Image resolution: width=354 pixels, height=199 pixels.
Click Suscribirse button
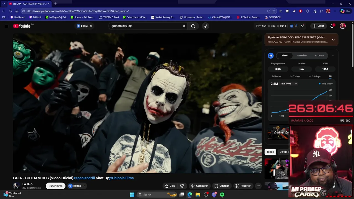(56, 186)
